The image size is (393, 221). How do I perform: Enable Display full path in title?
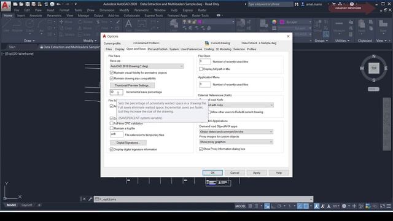201,69
